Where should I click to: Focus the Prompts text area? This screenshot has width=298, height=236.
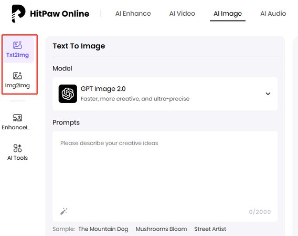[x=165, y=177]
